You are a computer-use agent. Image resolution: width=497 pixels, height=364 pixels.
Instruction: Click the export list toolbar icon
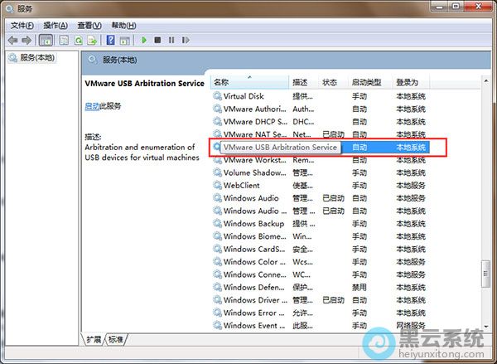pyautogui.click(x=94, y=40)
